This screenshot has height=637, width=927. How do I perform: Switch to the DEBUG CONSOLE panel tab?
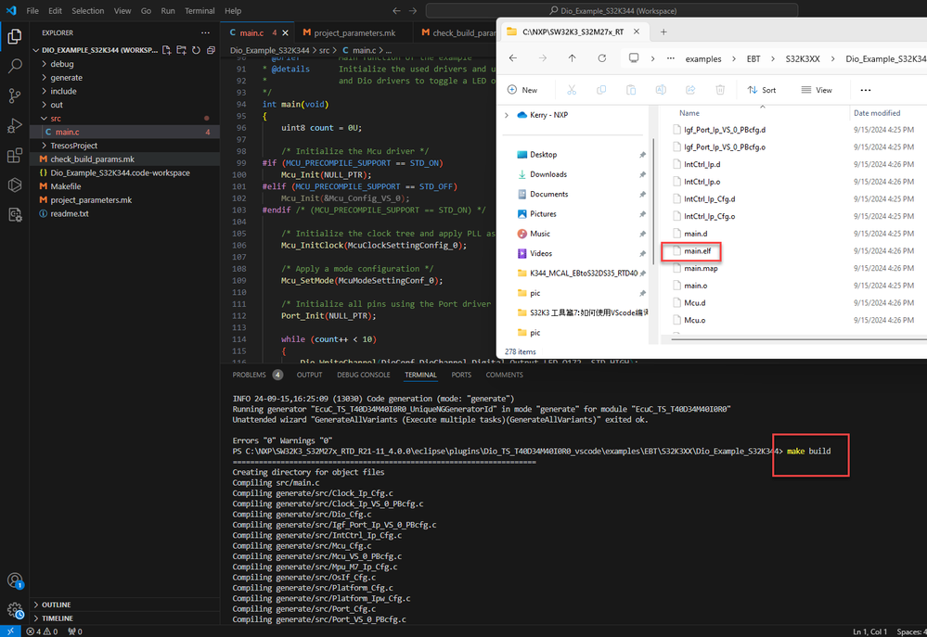point(364,375)
